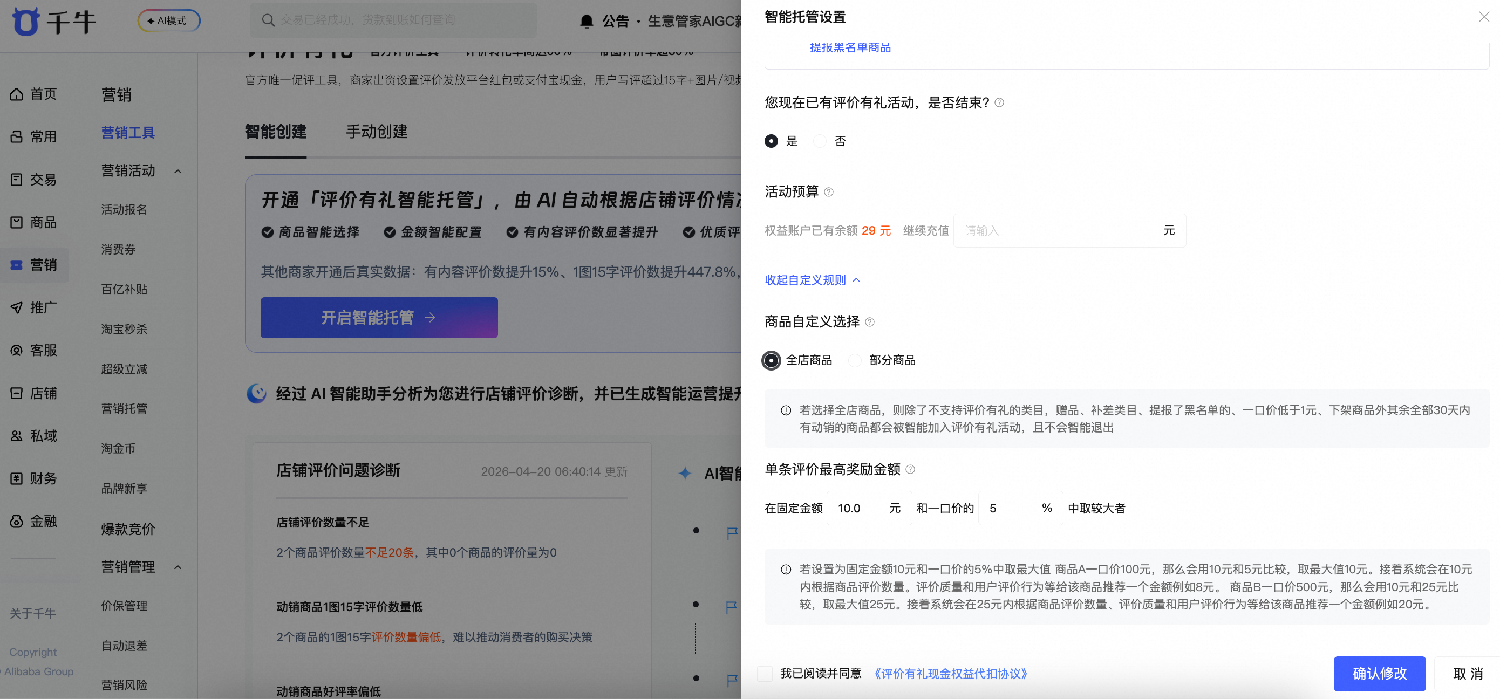Viewport: 1500px width, 699px height.
Task: Click the 财务 sidebar icon
Action: 16,478
